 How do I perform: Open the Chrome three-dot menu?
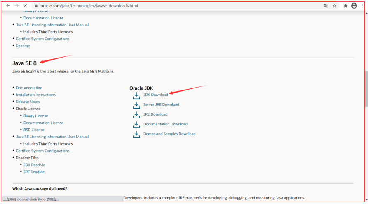click(363, 6)
